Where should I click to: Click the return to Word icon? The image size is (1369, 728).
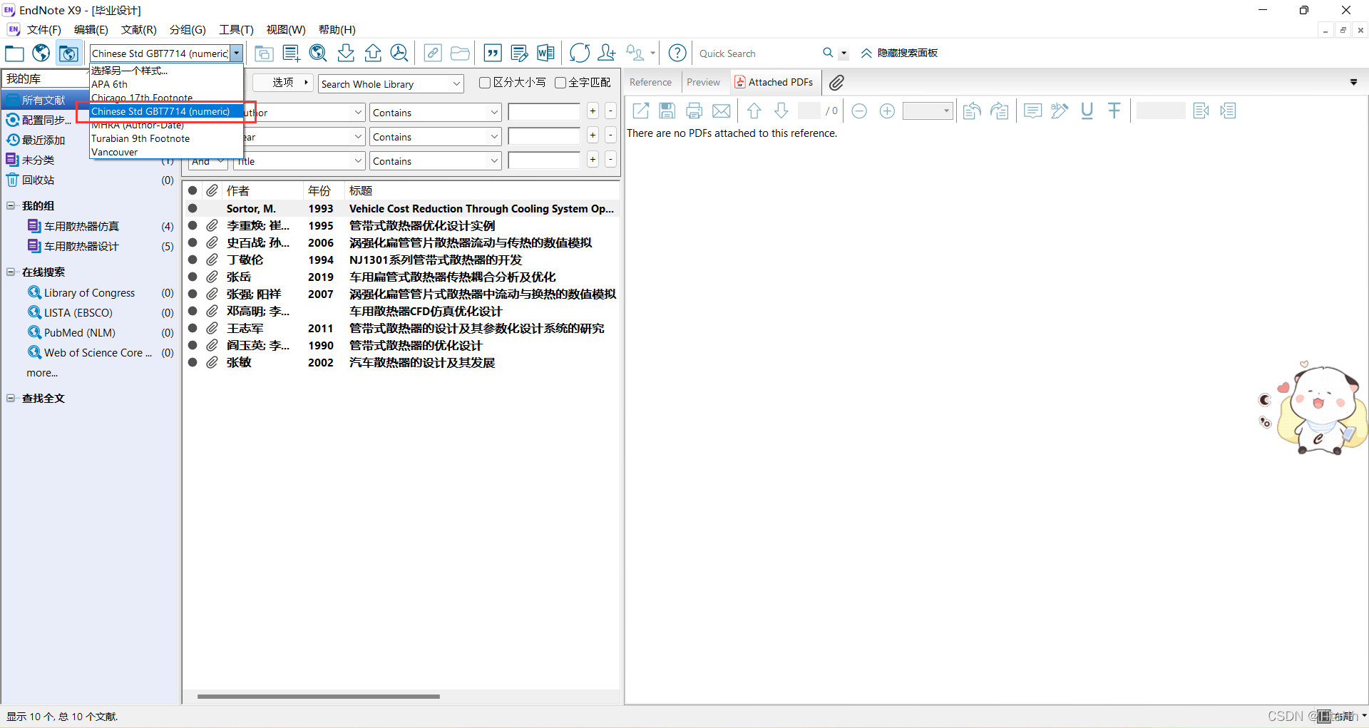pyautogui.click(x=546, y=53)
